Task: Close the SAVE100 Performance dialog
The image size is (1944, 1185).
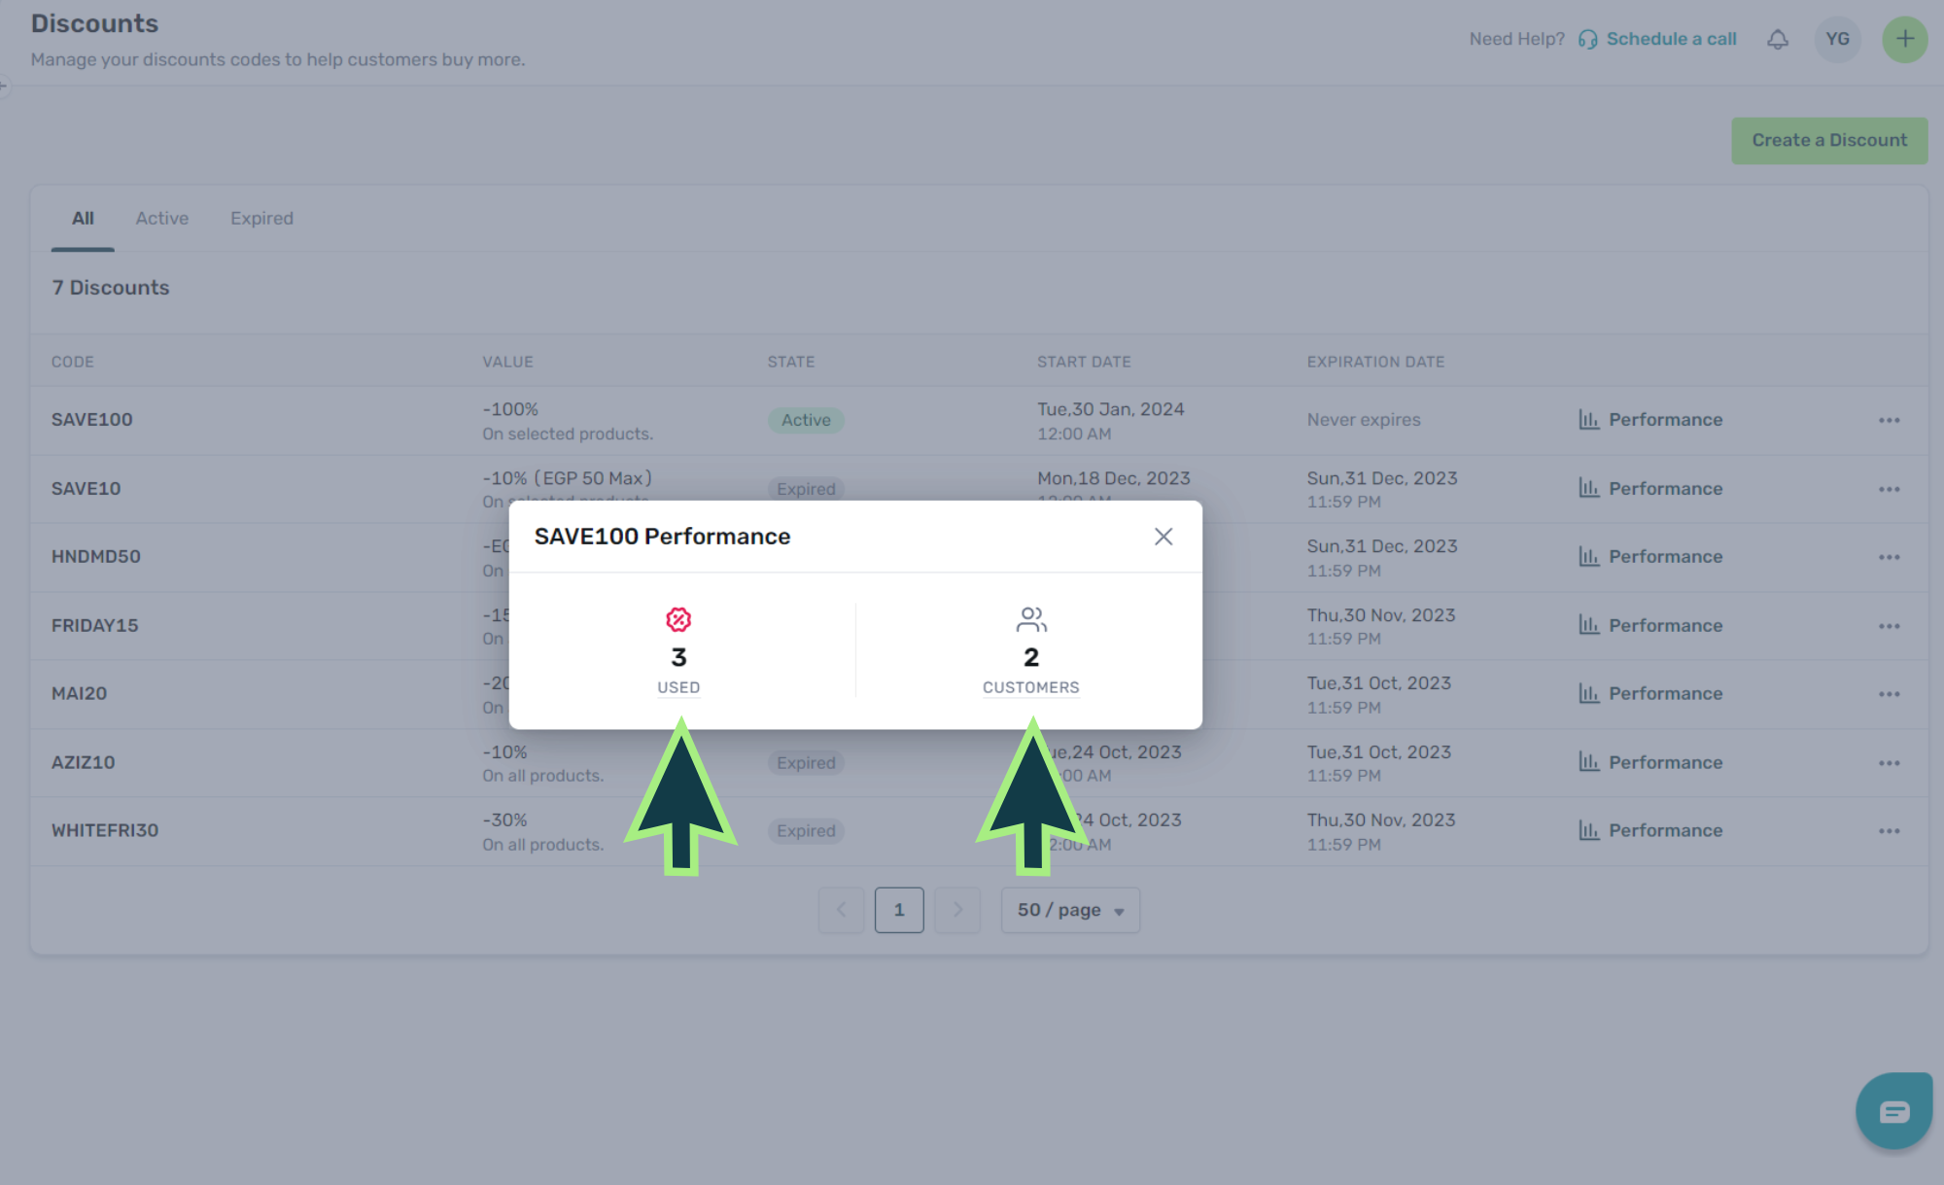Action: (x=1163, y=537)
